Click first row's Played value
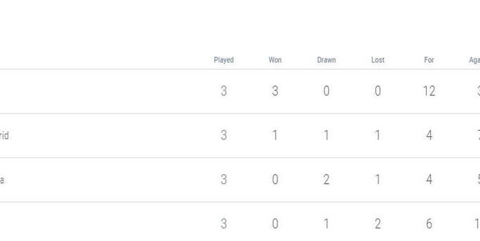480x241 pixels. (x=224, y=91)
